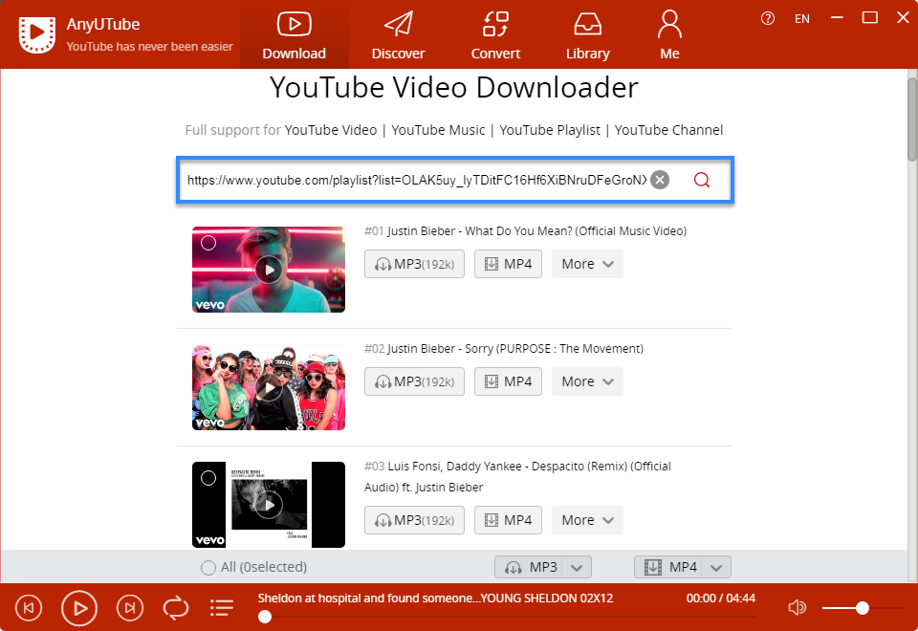Toggle the repeat loop icon
Image resolution: width=918 pixels, height=631 pixels.
[176, 608]
